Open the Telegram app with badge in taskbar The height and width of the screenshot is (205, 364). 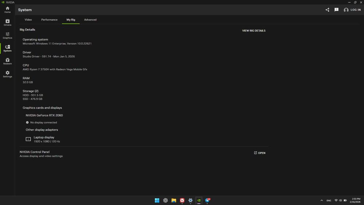(x=207, y=200)
